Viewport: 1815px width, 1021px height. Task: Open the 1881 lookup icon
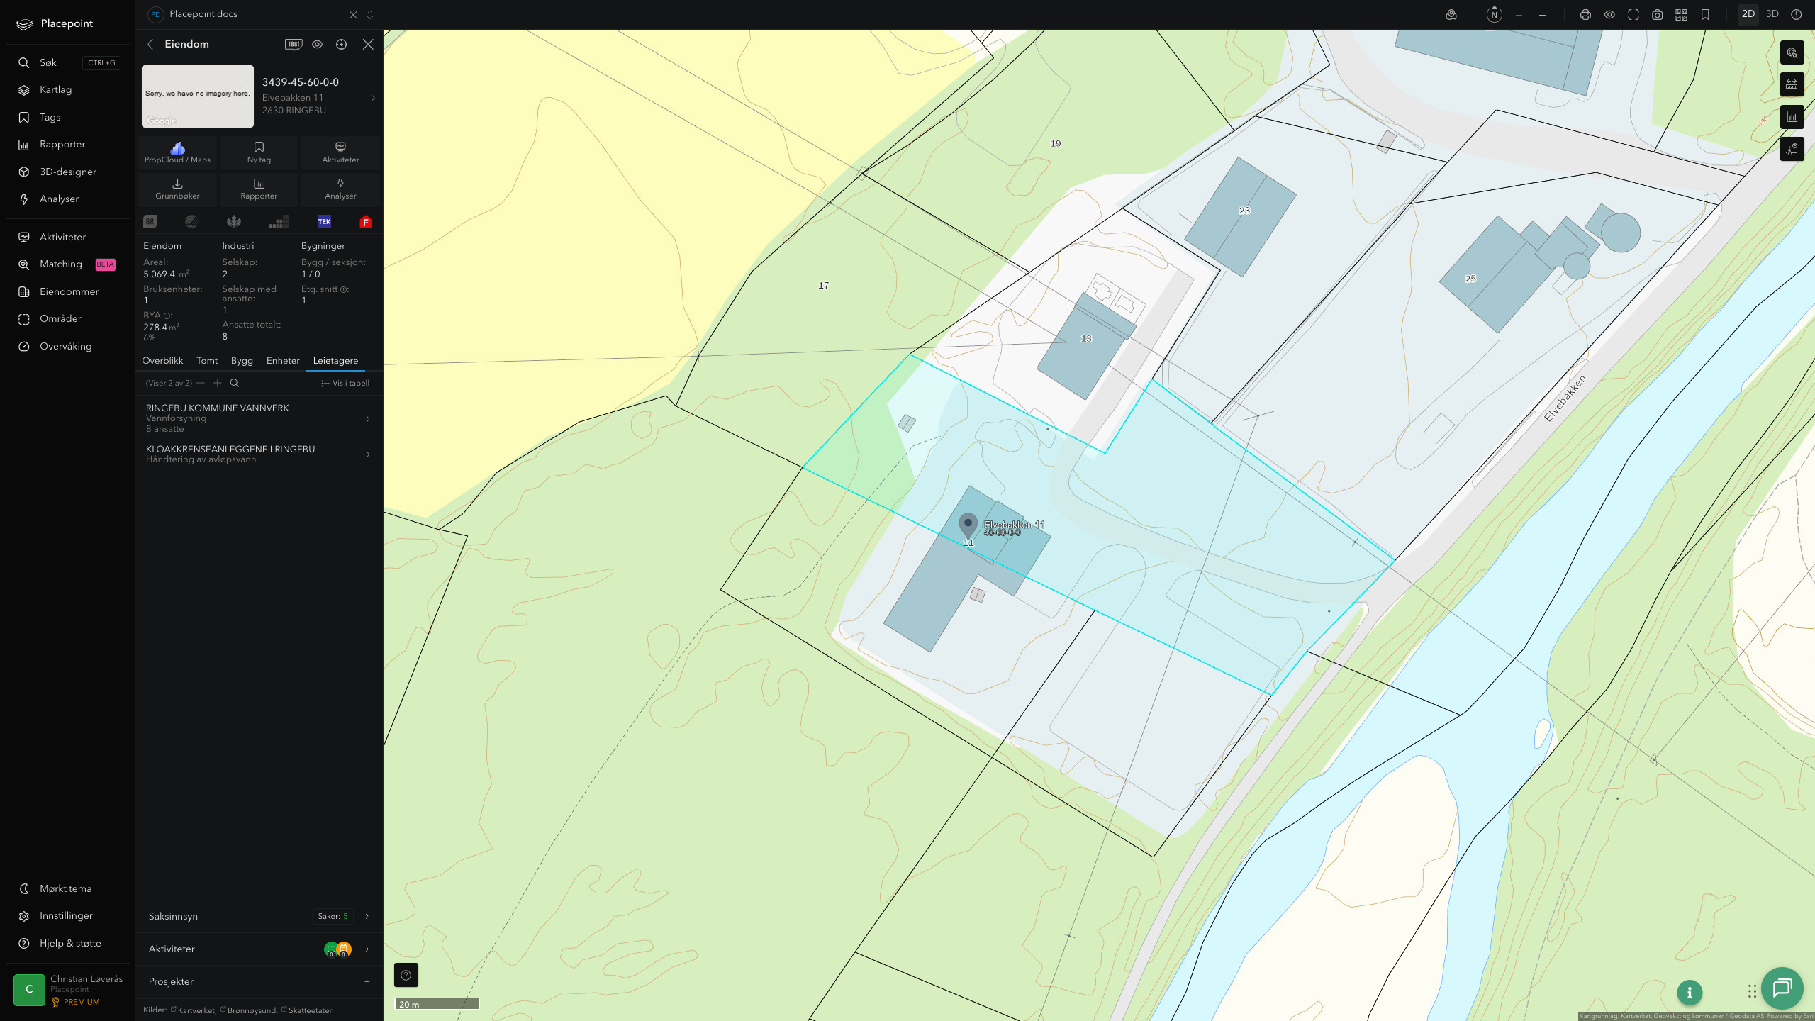[294, 44]
